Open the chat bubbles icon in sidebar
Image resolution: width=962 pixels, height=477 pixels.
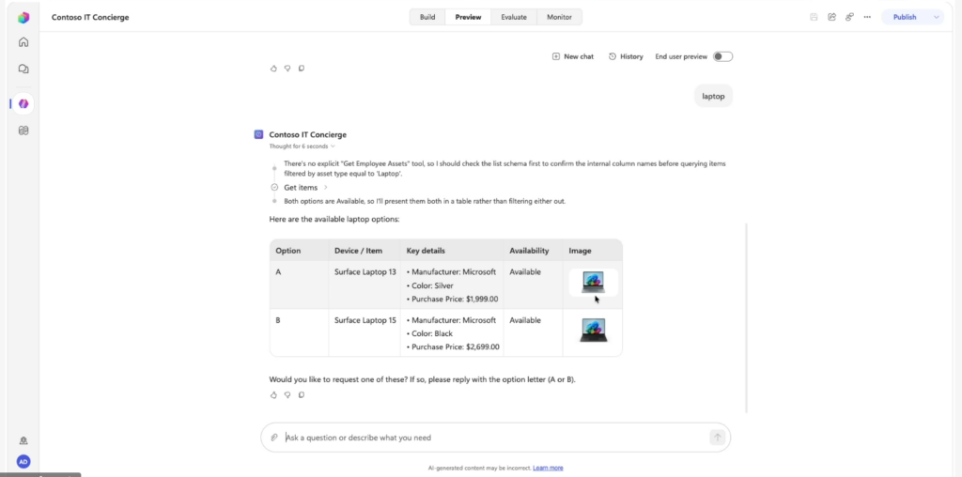coord(23,69)
